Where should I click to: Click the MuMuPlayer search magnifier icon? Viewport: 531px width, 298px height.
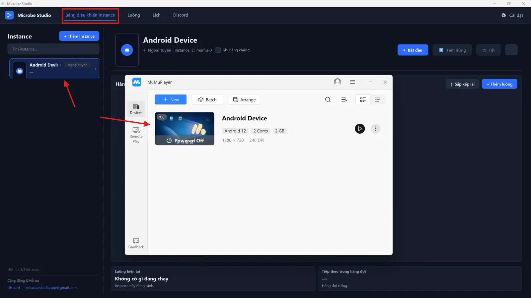[x=328, y=100]
